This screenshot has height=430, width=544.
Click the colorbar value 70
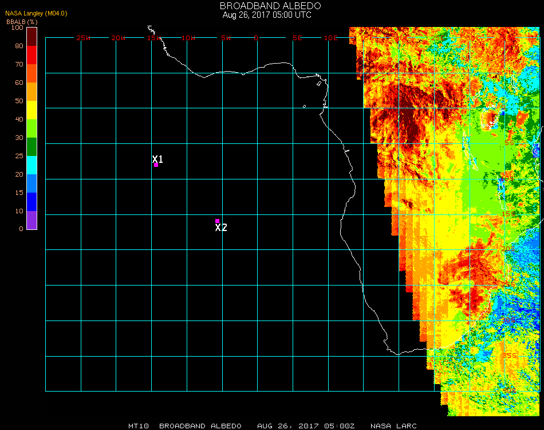[19, 64]
